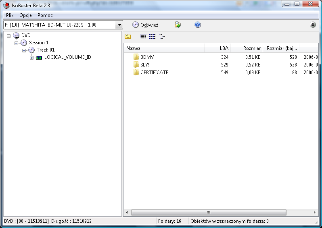Viewport: 322px width, 228px height.
Task: Select the DVD disc icon in tree
Action: [16, 35]
